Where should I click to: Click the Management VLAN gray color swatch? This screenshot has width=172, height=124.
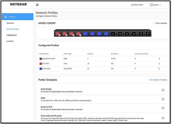pos(41,59)
